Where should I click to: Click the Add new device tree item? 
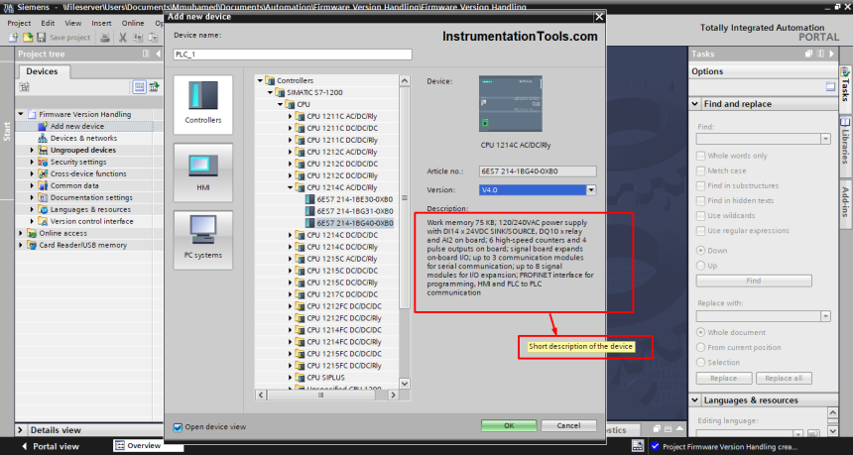[76, 126]
